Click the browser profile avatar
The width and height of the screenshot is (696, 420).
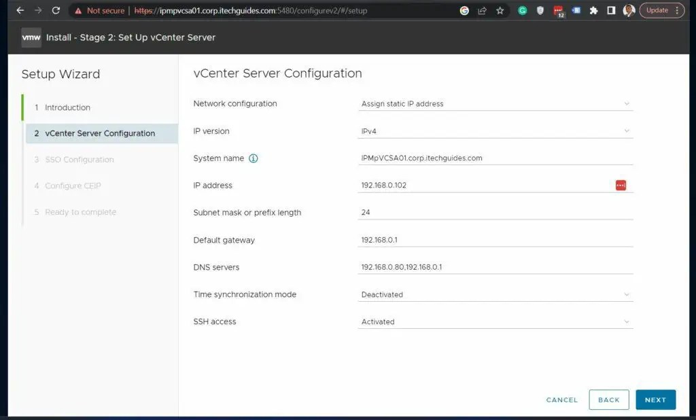[628, 10]
